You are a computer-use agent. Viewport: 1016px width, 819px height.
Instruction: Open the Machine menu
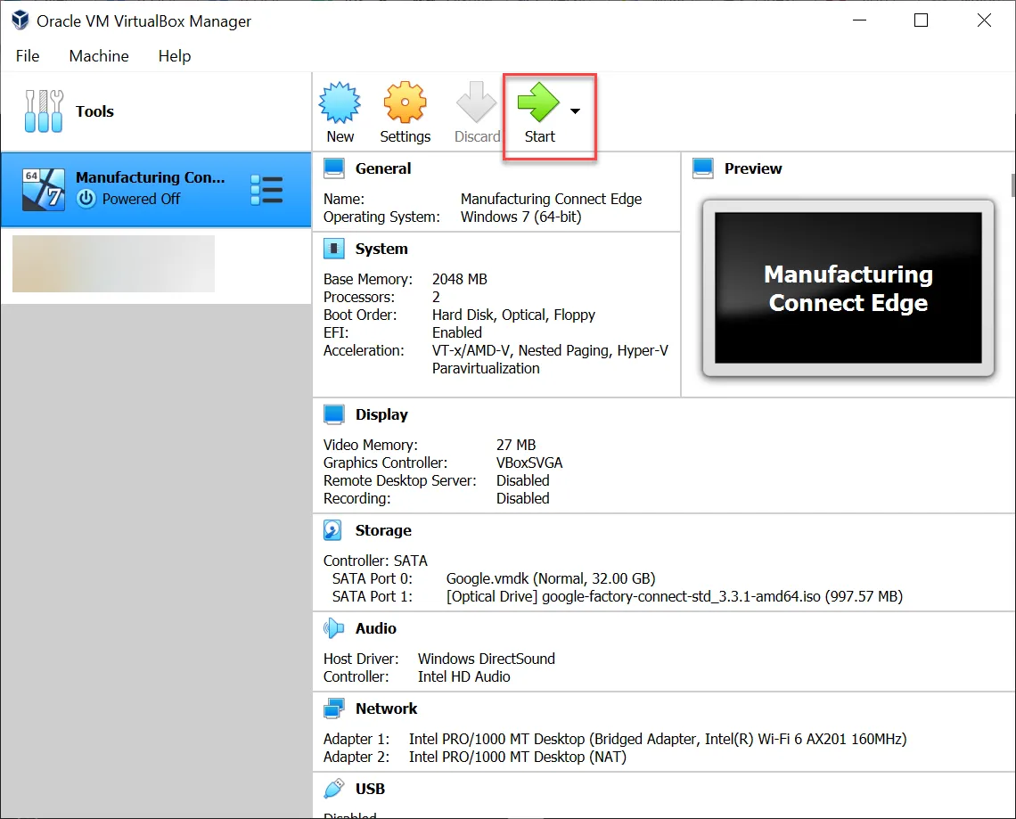99,56
